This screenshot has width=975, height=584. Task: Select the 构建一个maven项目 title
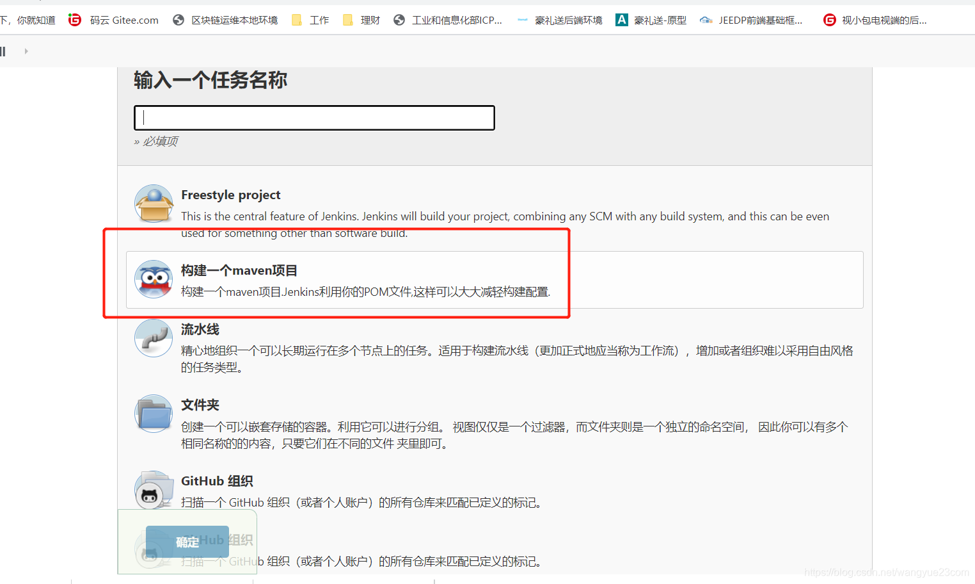[239, 270]
